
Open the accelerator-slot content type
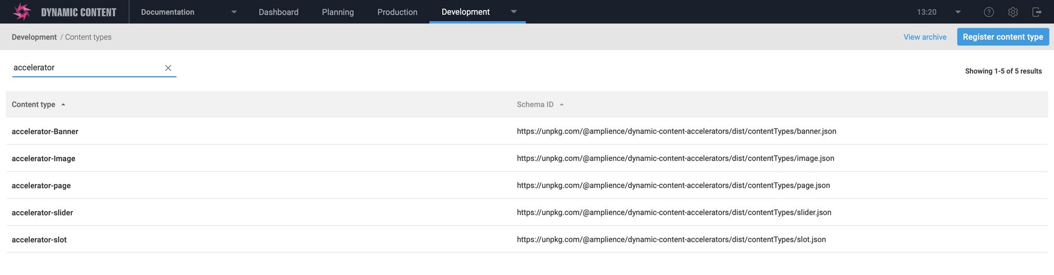click(x=39, y=240)
